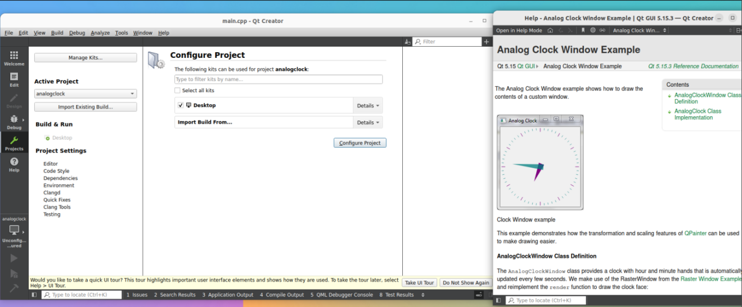Click the Start Debugging run icon
Screen dimensions: 742x307
[x=14, y=273]
